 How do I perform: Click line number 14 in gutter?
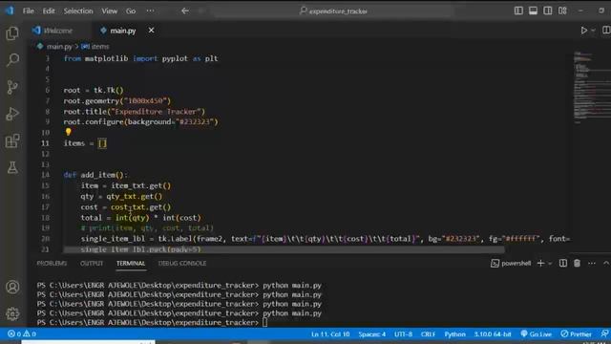click(45, 175)
